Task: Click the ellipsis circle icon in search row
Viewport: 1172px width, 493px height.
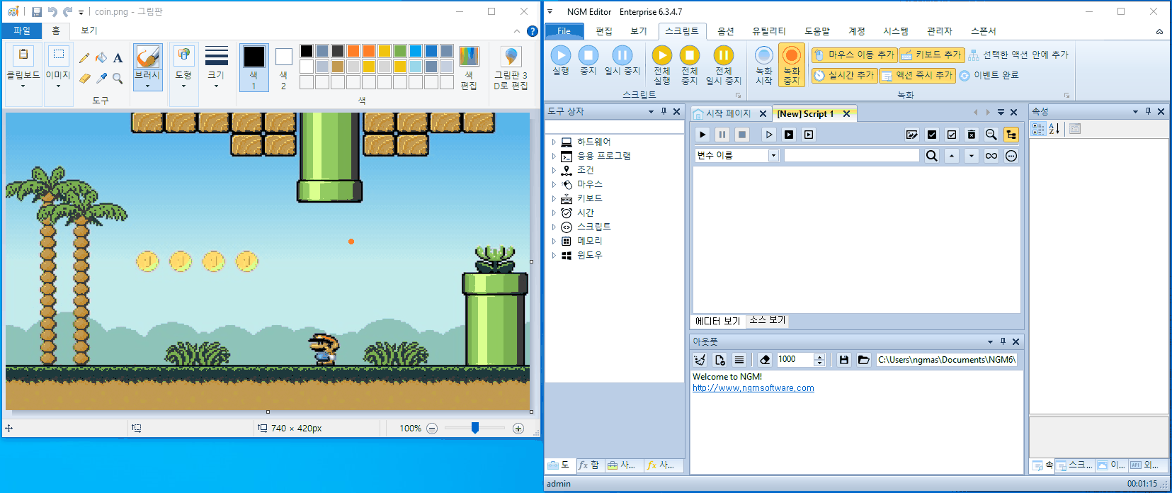Action: point(1011,156)
